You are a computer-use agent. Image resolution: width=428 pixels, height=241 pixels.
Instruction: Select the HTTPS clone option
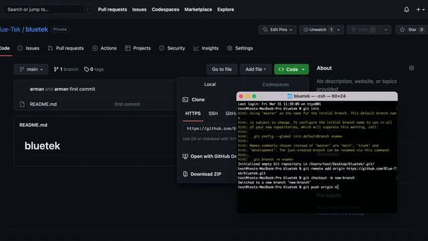[193, 113]
